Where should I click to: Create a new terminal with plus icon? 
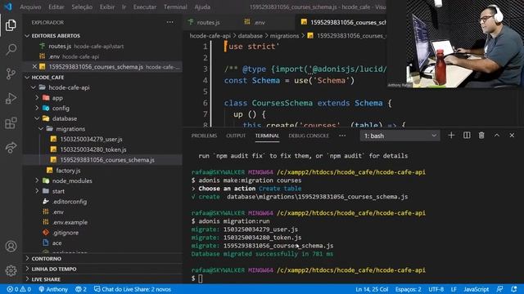451,136
